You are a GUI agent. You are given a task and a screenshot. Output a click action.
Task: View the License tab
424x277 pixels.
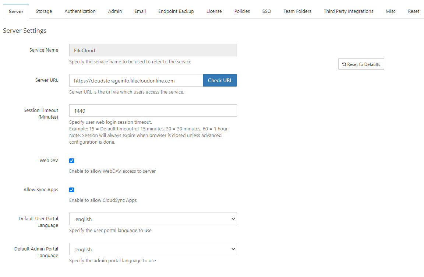214,11
